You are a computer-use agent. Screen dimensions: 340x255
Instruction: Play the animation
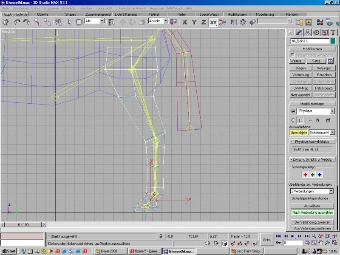click(292, 236)
